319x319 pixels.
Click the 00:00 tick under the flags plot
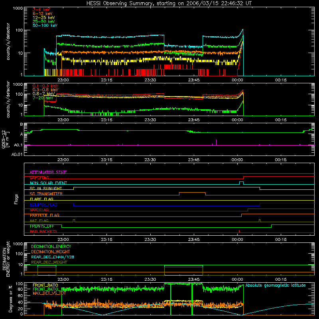pos(237,240)
